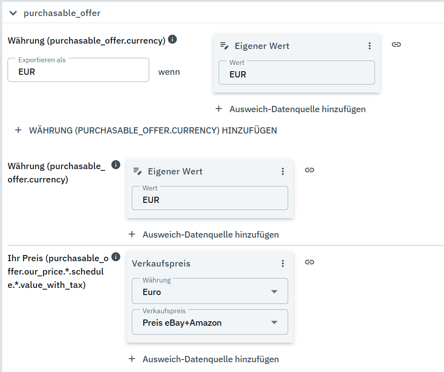Click link icon next to the 'wenn' Eigener Wert card

coord(396,44)
